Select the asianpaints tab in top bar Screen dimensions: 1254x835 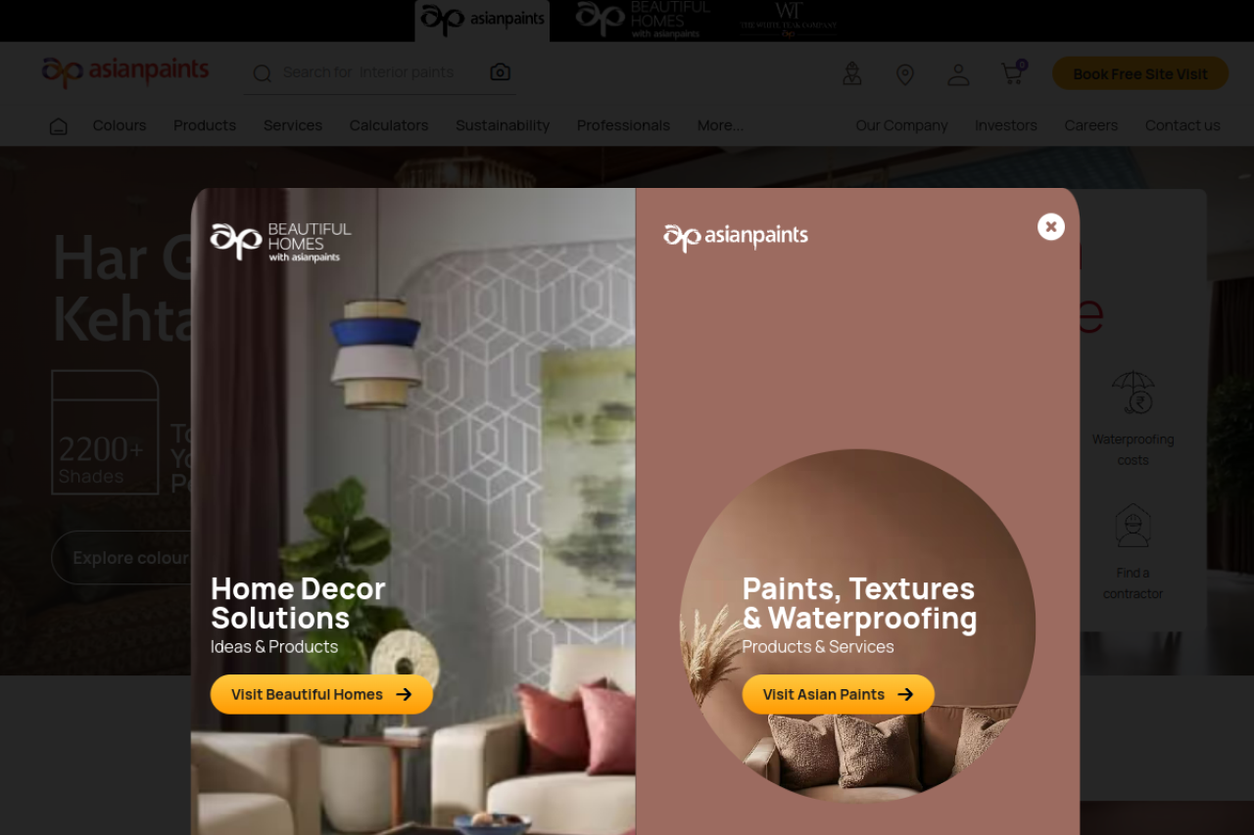coord(482,21)
